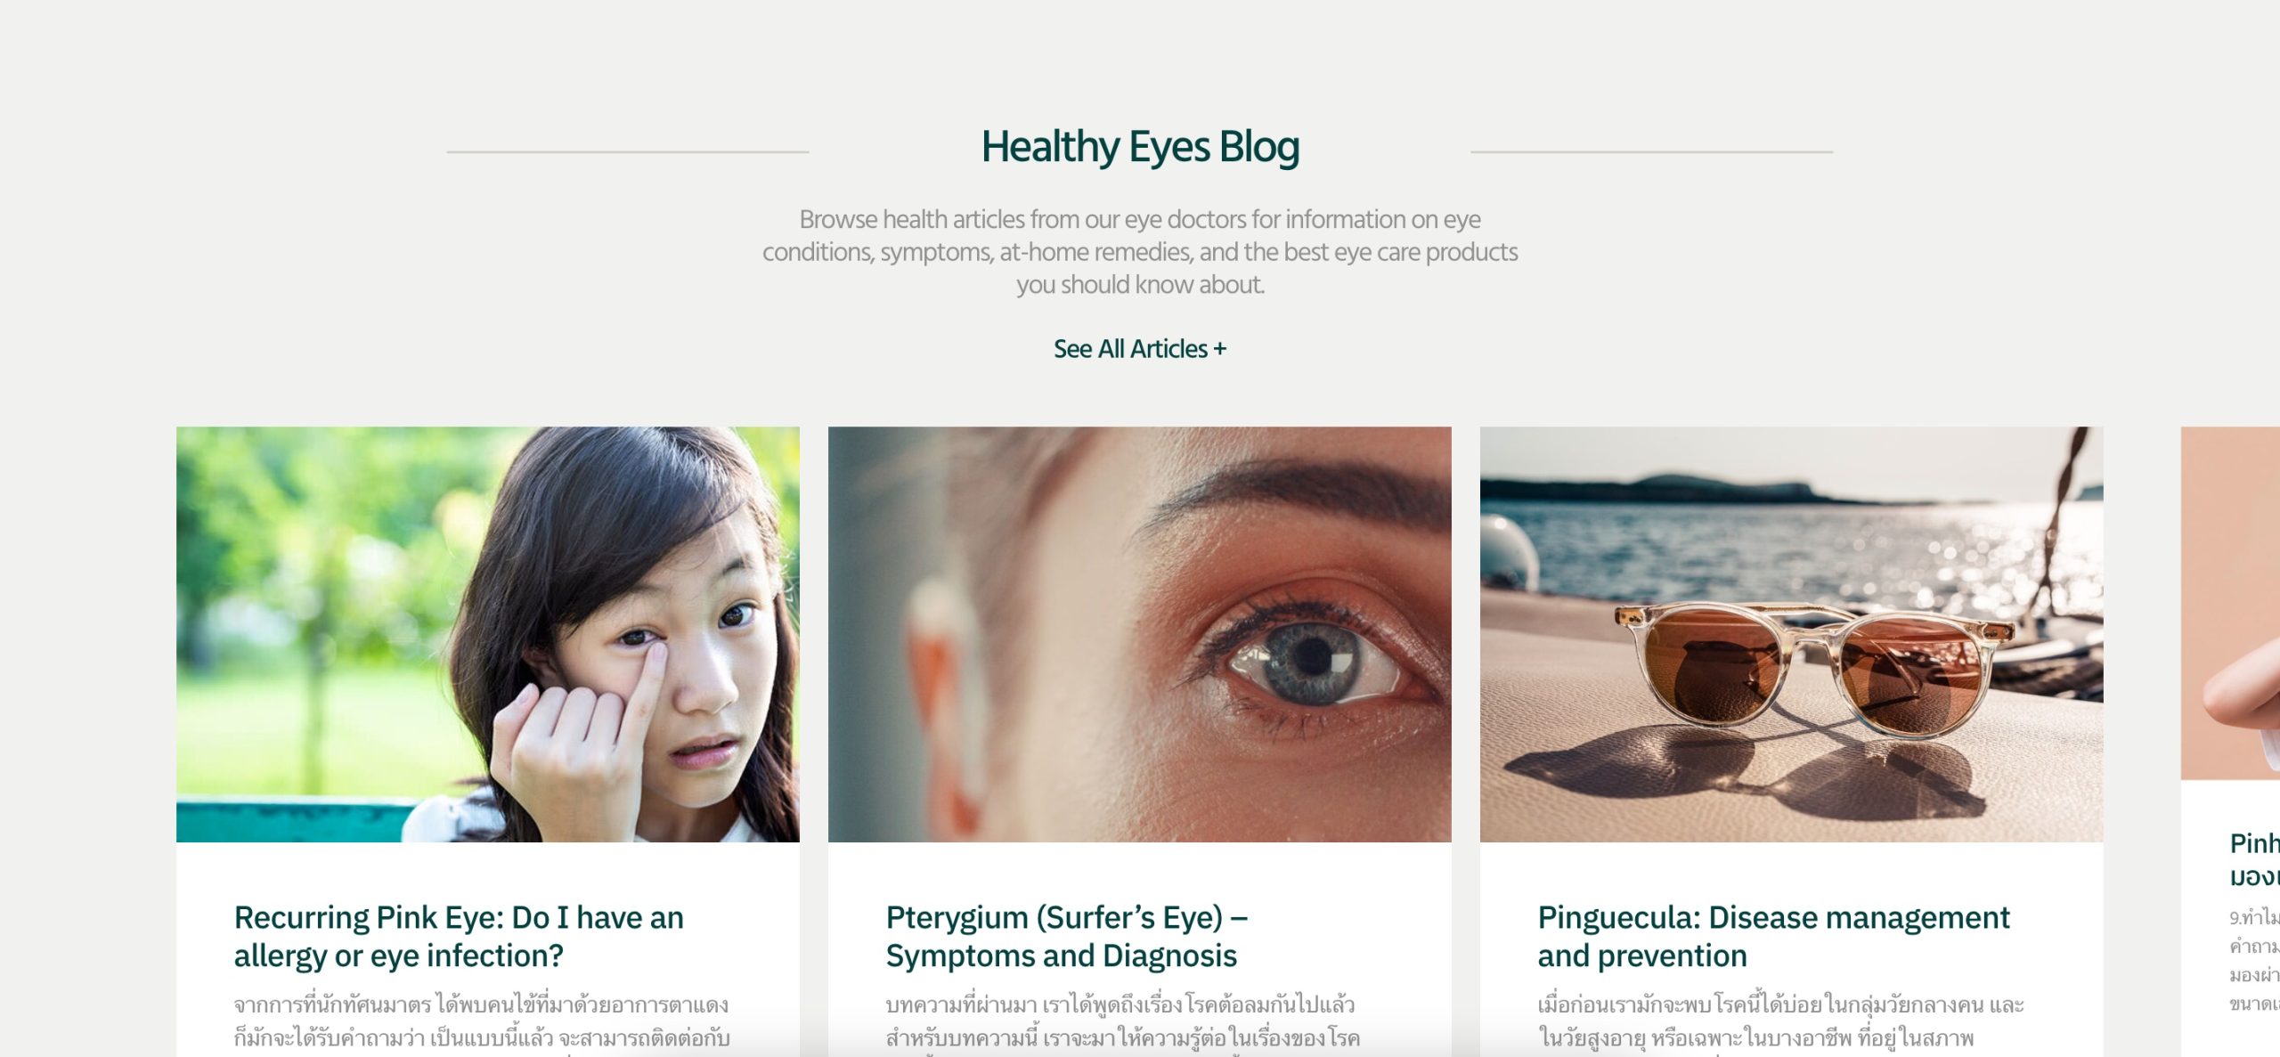Open the Pterygium (Surfer's Eye) article title
The image size is (2280, 1057).
click(1067, 936)
